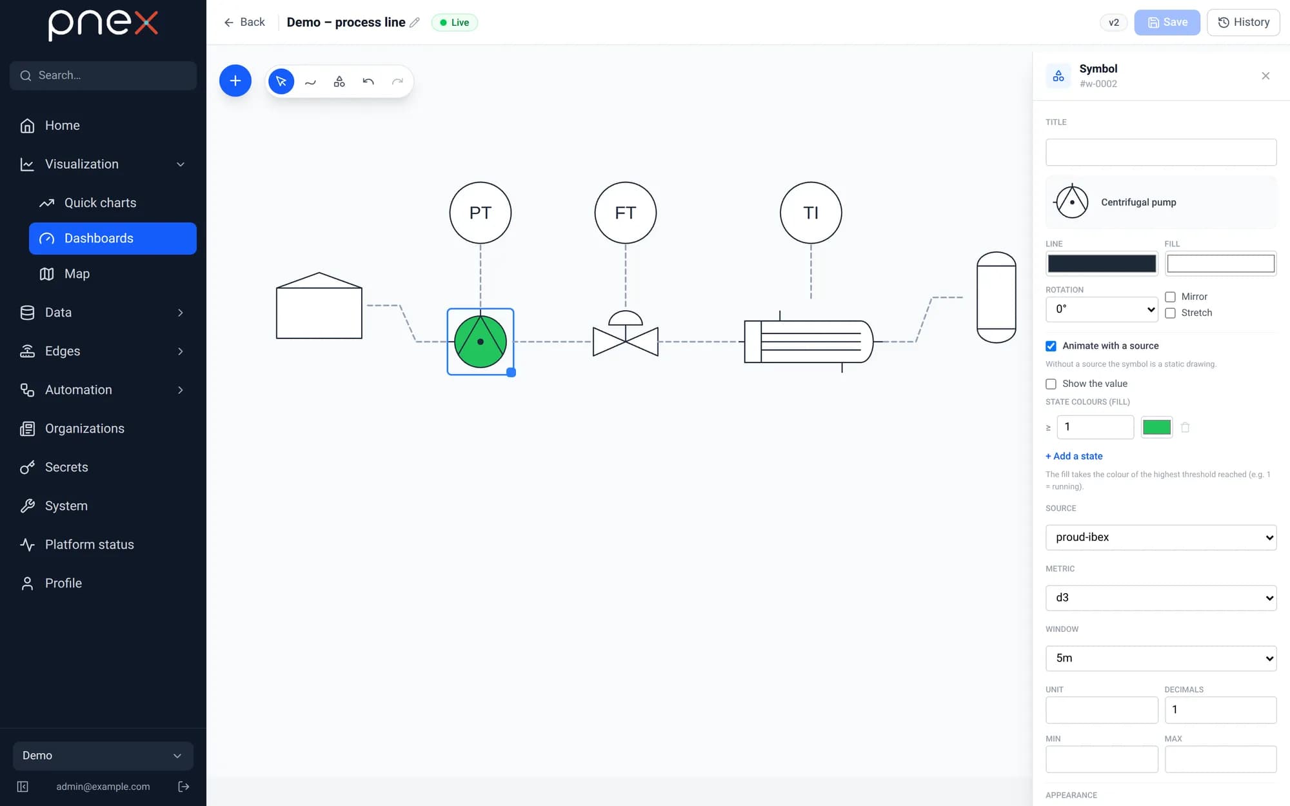Open the Window dropdown 5m
The image size is (1290, 806).
click(1161, 658)
